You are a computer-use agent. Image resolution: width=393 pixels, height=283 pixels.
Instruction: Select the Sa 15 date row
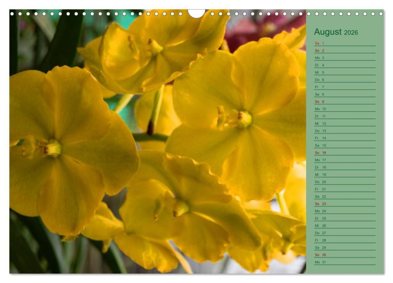pyautogui.click(x=344, y=145)
